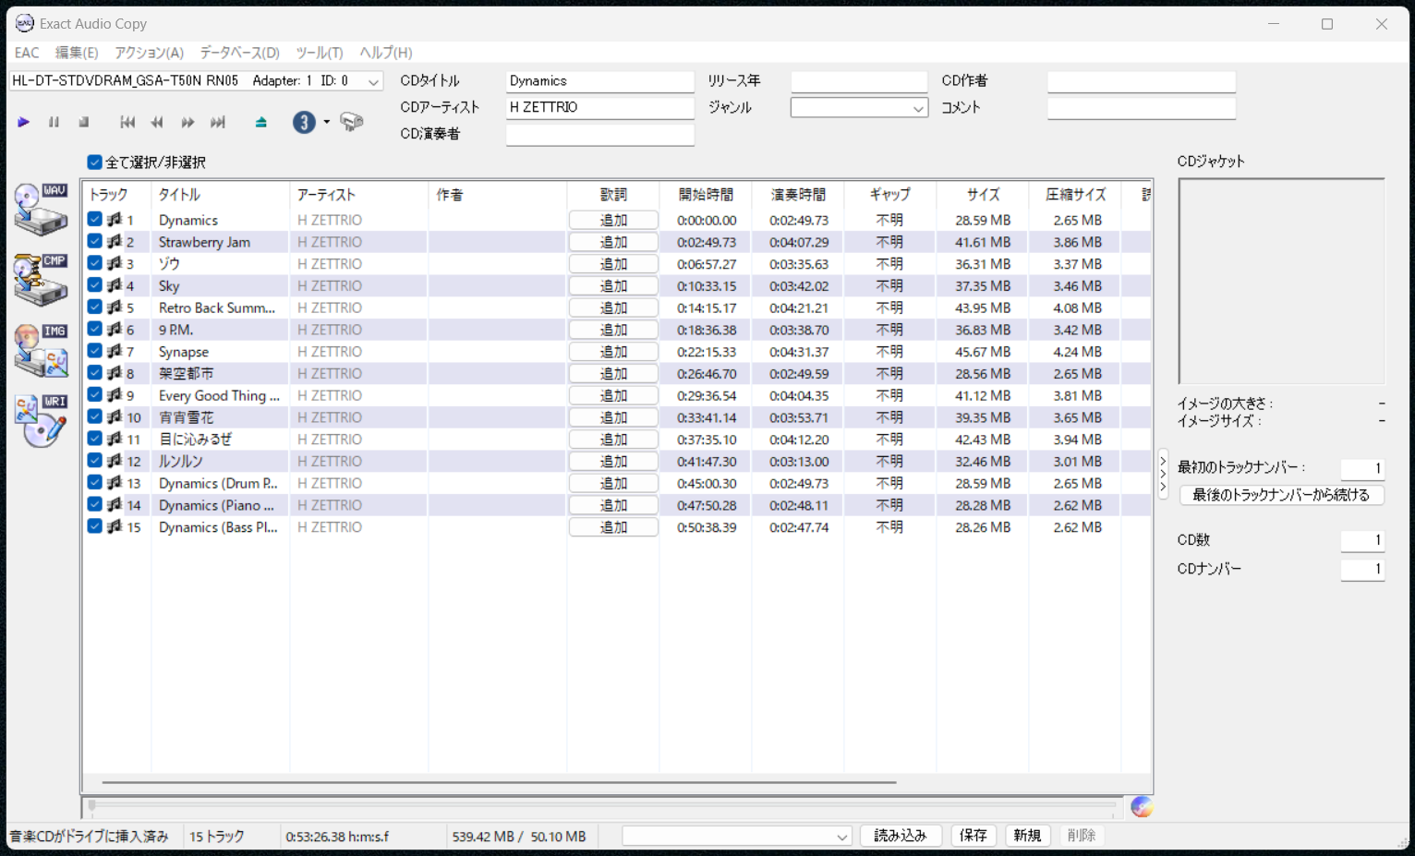The height and width of the screenshot is (856, 1415).
Task: Click the コメント input field
Action: (x=1141, y=107)
